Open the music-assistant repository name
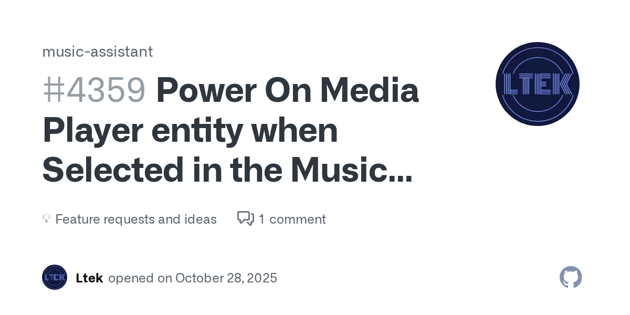Image resolution: width=630 pixels, height=315 pixels. 97,51
